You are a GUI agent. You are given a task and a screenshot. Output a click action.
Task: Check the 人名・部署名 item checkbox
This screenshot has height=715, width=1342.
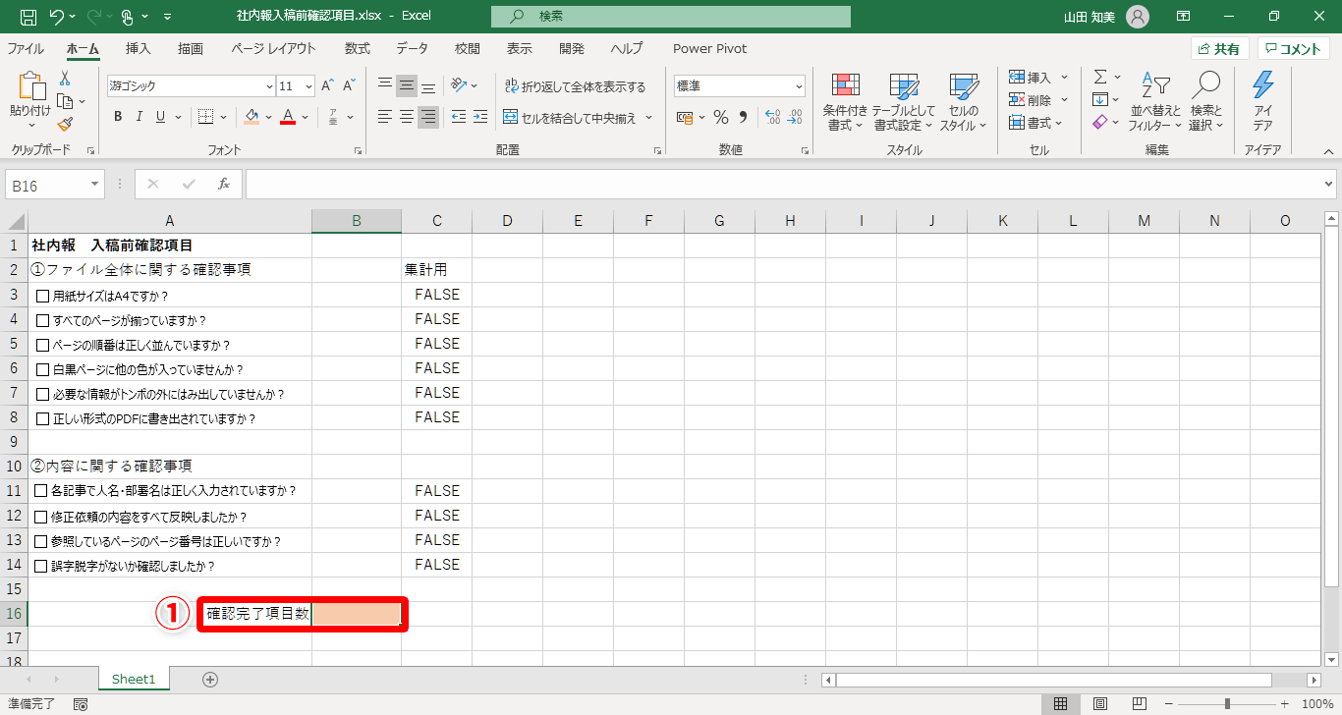pos(40,490)
